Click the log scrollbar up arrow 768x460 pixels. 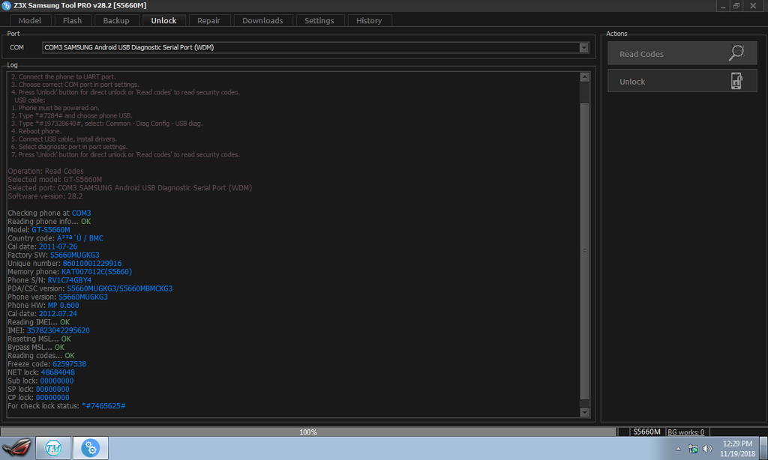584,77
